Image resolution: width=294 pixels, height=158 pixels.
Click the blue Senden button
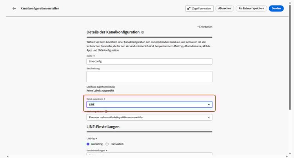[x=276, y=9]
